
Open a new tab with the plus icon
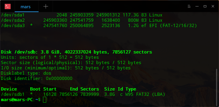click(46, 6)
